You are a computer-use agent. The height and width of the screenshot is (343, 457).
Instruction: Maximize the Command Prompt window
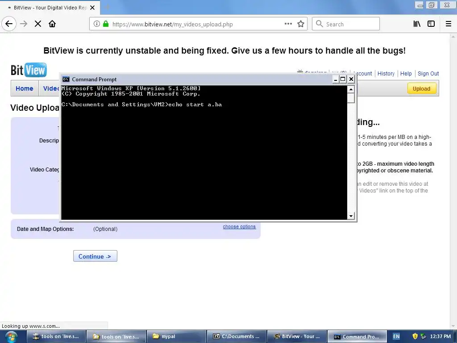(x=343, y=79)
